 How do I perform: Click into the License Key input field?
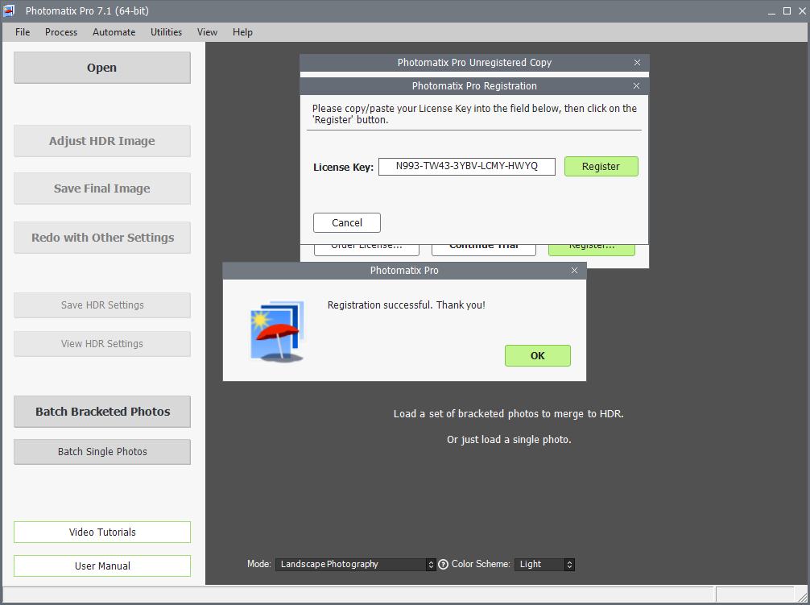click(x=466, y=167)
